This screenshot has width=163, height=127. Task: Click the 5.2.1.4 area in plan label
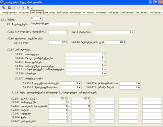pos(25,39)
